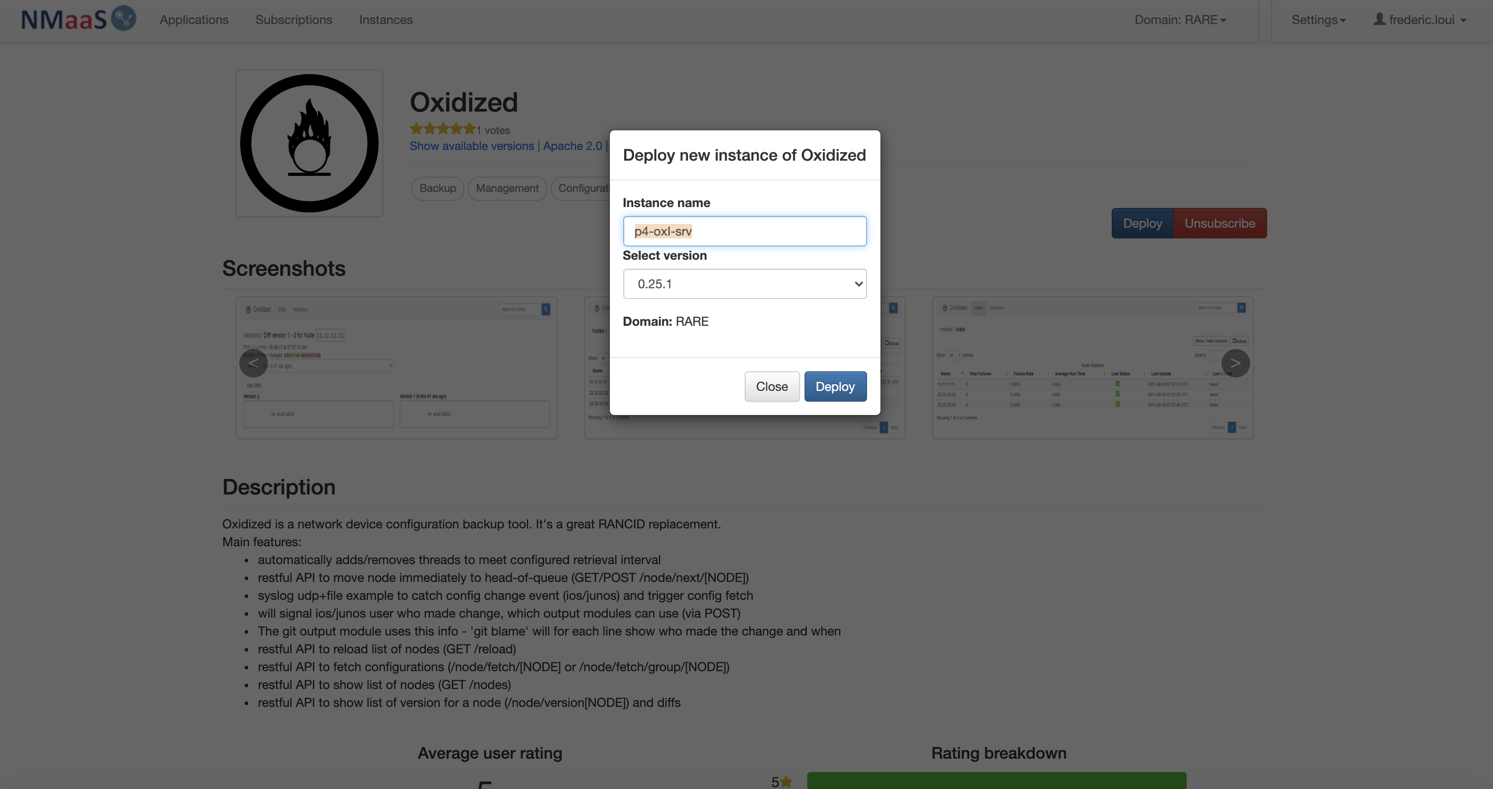Click the 'syslog udp+file example' bullet
Viewport: 1493px width, 789px height.
(x=505, y=595)
